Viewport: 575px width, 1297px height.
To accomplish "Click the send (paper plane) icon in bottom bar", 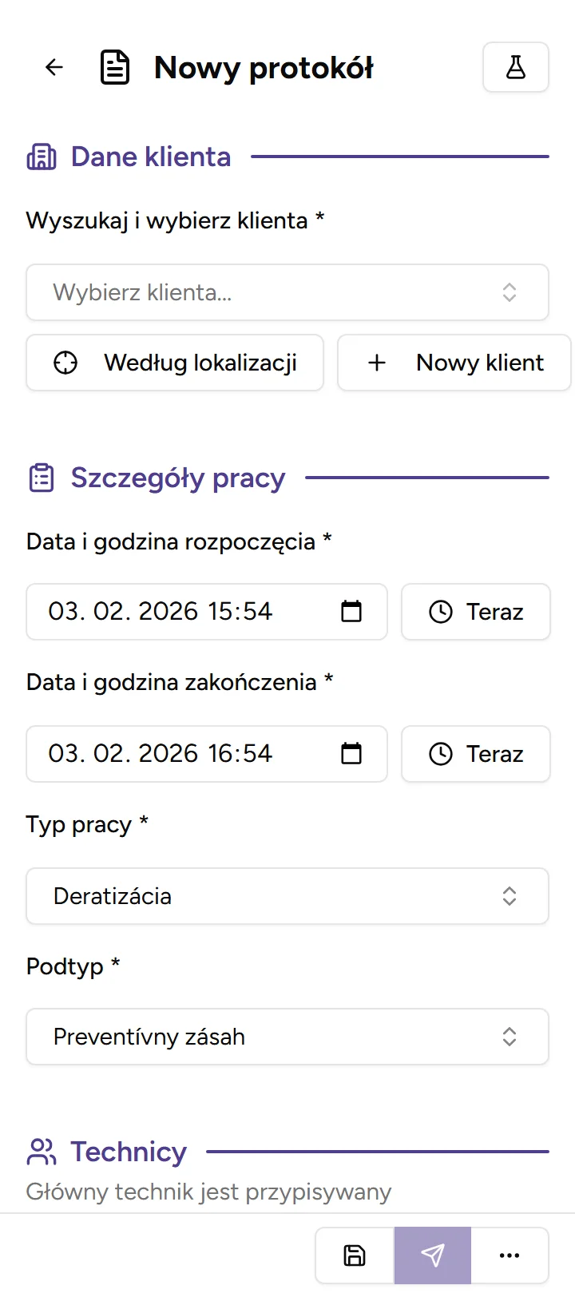I will (x=432, y=1255).
